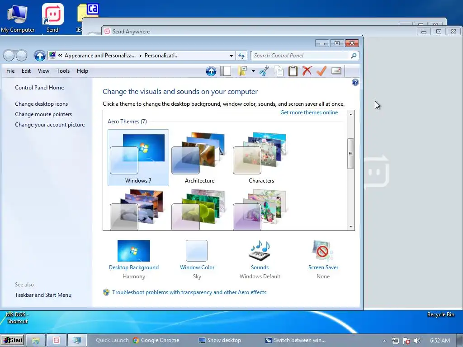Click Troubleshoot problems with transparency link
The height and width of the screenshot is (347, 463).
point(189,292)
